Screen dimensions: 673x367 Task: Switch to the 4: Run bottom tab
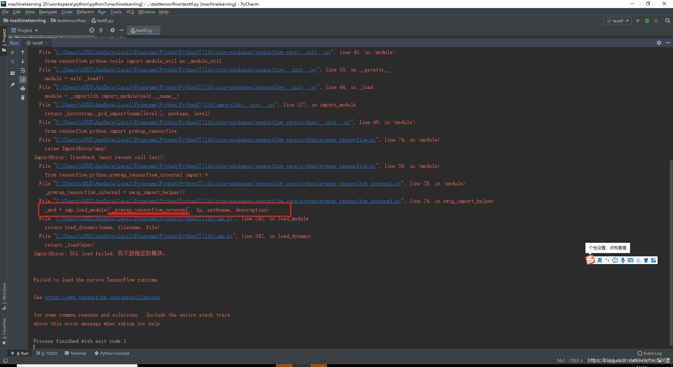(20, 353)
